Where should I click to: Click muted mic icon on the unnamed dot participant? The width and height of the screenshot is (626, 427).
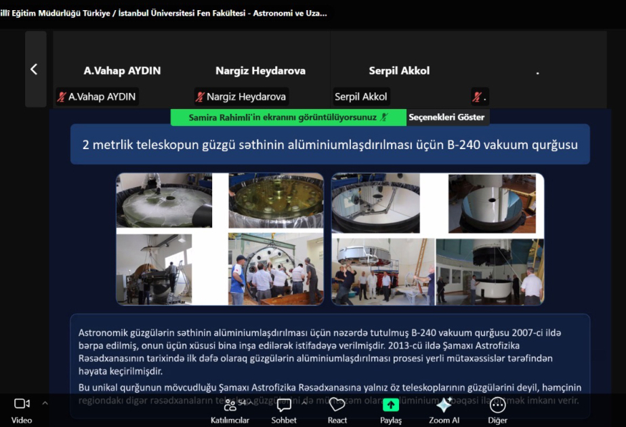[477, 97]
